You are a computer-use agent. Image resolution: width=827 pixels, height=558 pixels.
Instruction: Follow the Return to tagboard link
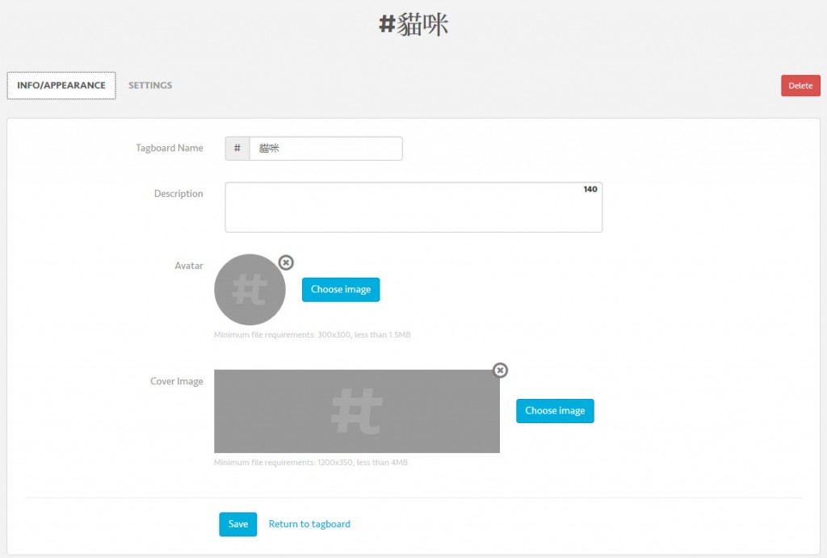(x=309, y=524)
